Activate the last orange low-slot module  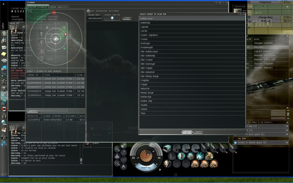(214, 164)
